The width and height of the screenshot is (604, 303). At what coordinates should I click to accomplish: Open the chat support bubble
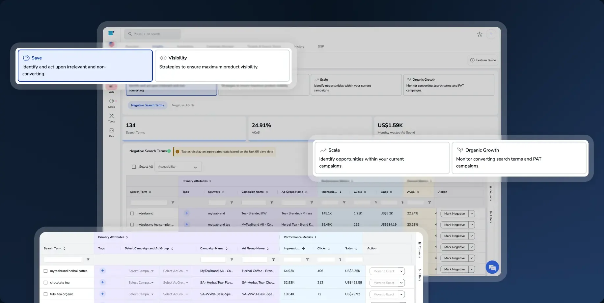click(492, 267)
